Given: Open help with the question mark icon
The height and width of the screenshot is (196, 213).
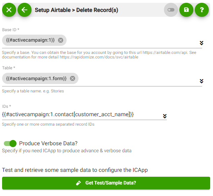Looking at the screenshot, I should tap(202, 10).
